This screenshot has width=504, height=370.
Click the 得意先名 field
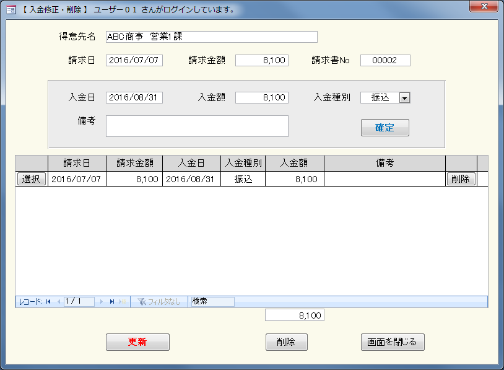coord(211,37)
